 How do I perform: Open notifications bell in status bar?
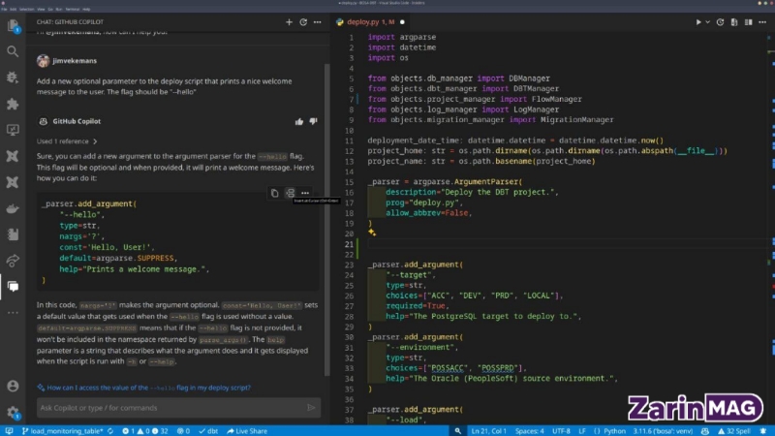(x=763, y=431)
